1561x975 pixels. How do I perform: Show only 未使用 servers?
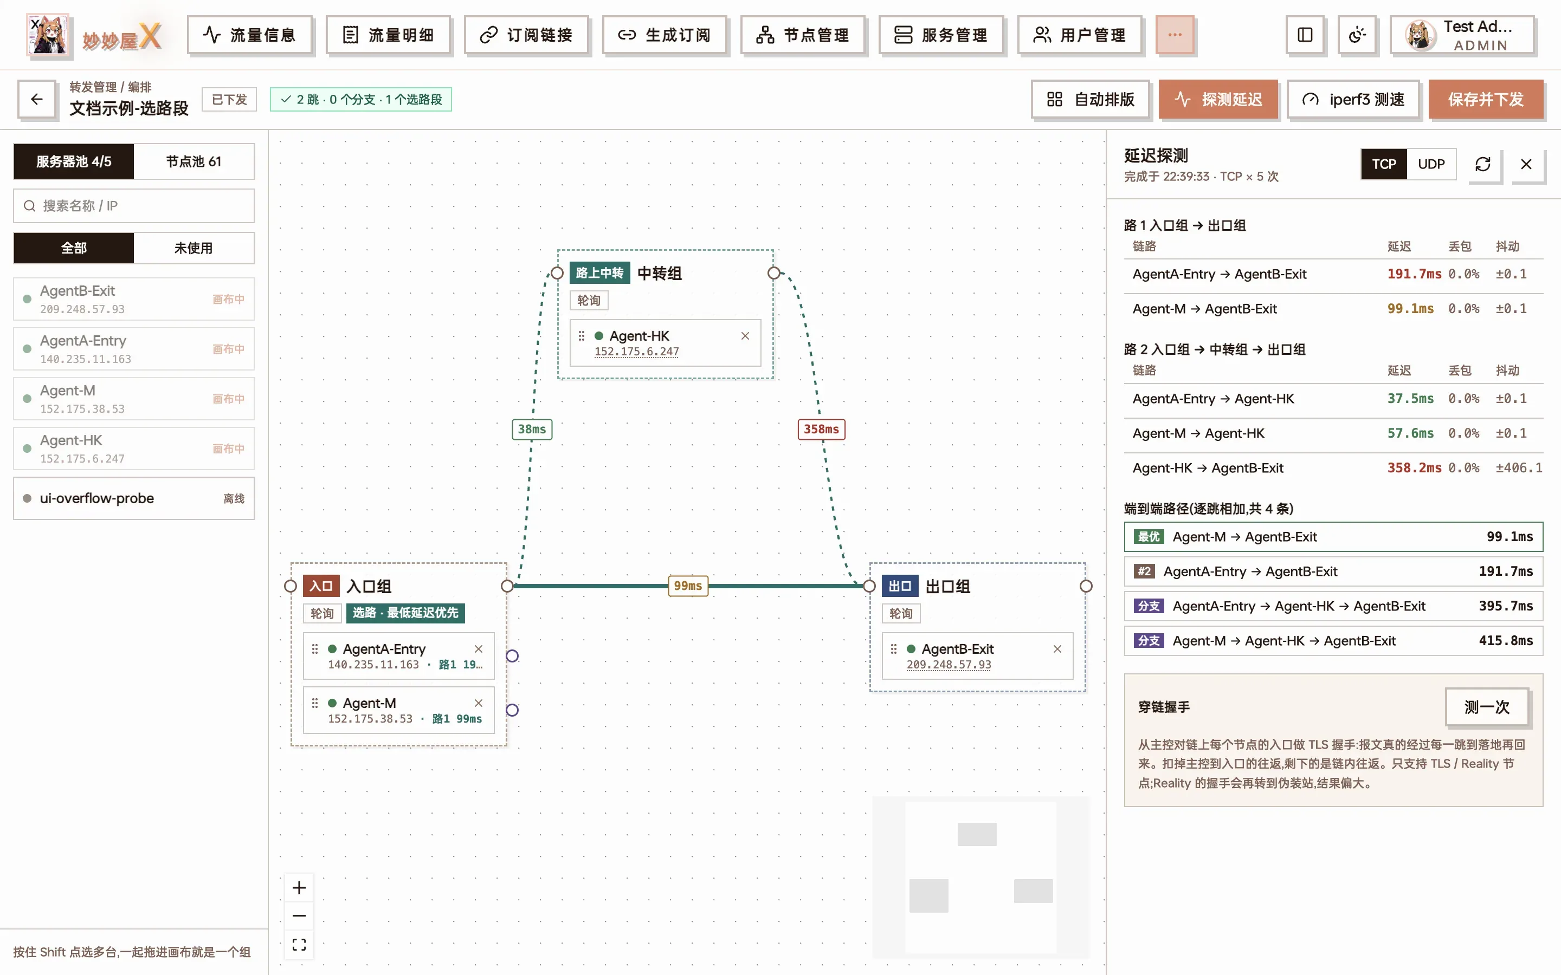click(193, 248)
